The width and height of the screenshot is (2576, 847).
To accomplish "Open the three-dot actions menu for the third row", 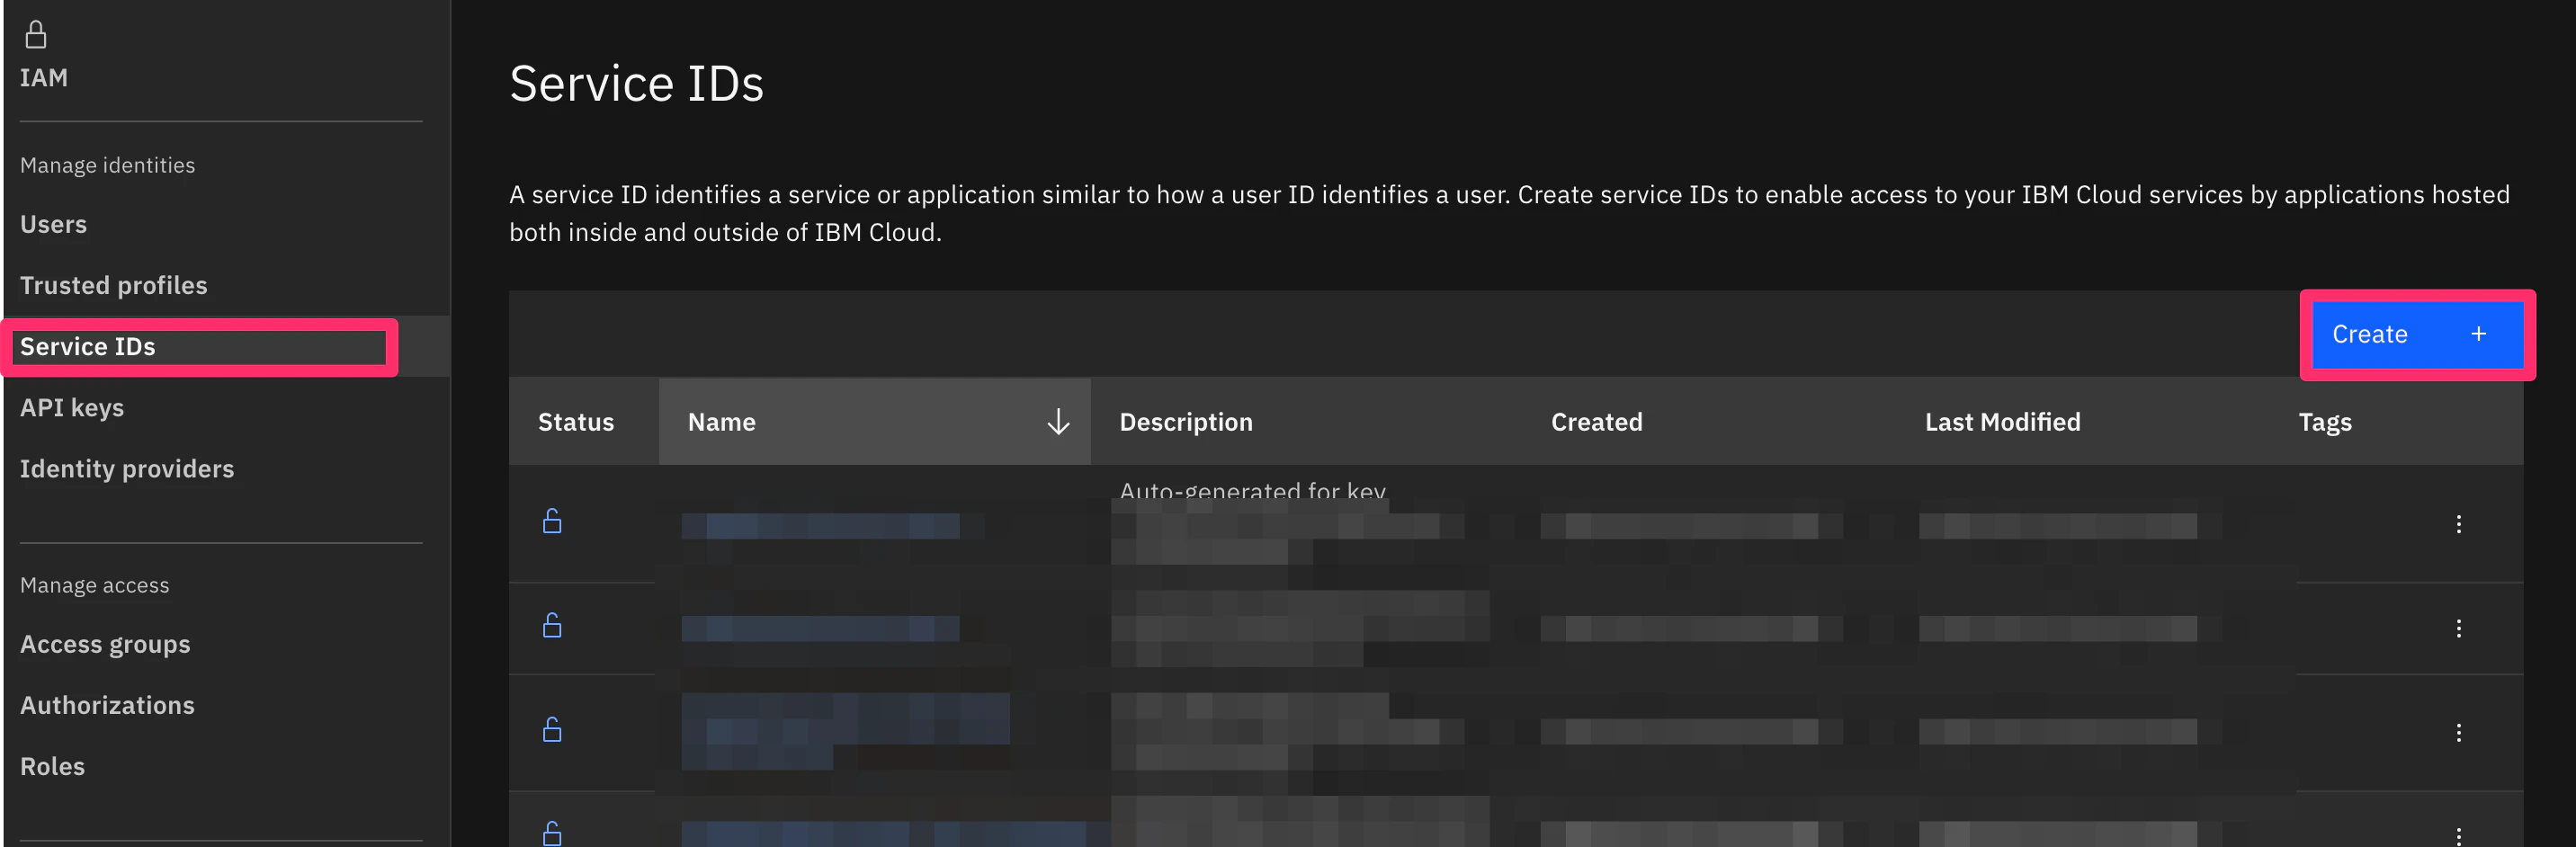I will point(2458,733).
